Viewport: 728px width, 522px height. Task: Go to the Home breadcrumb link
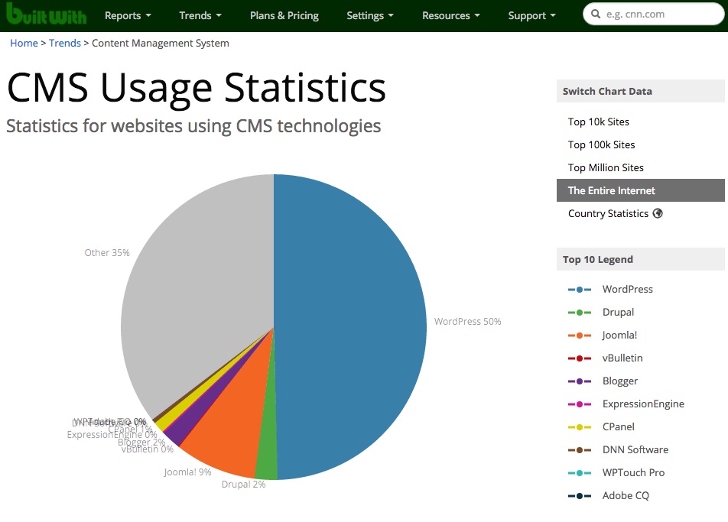(x=24, y=43)
